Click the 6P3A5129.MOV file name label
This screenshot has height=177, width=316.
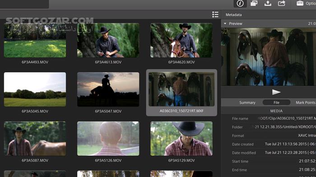click(181, 160)
